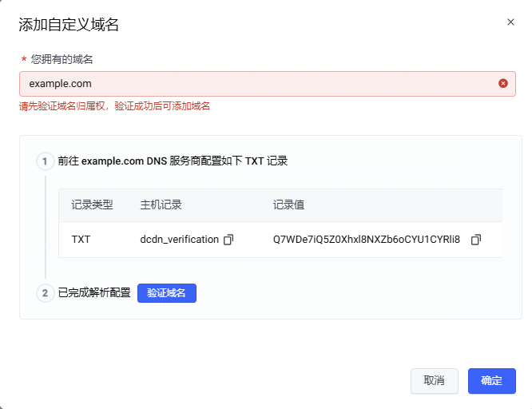Viewport: 532px width, 409px height.
Task: Copy the TXT record value string
Action: click(476, 240)
